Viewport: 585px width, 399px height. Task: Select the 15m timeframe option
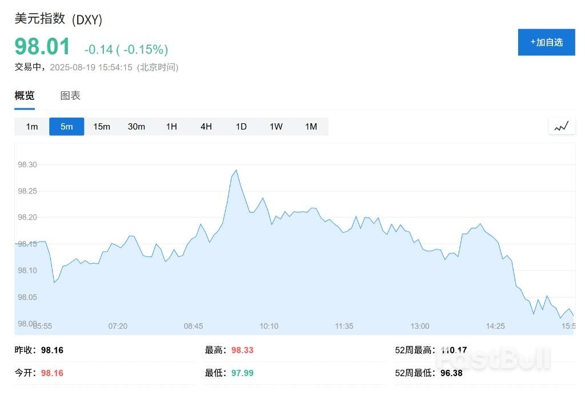coord(102,126)
